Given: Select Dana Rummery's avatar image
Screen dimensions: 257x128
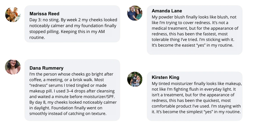Looking at the screenshot, I should click(13, 67).
